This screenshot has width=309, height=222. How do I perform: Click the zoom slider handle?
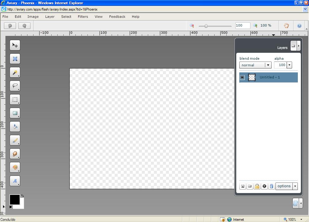[x=206, y=26]
